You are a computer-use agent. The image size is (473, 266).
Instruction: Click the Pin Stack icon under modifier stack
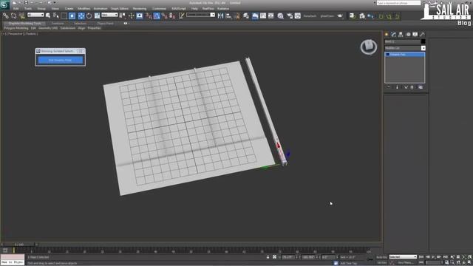point(389,87)
